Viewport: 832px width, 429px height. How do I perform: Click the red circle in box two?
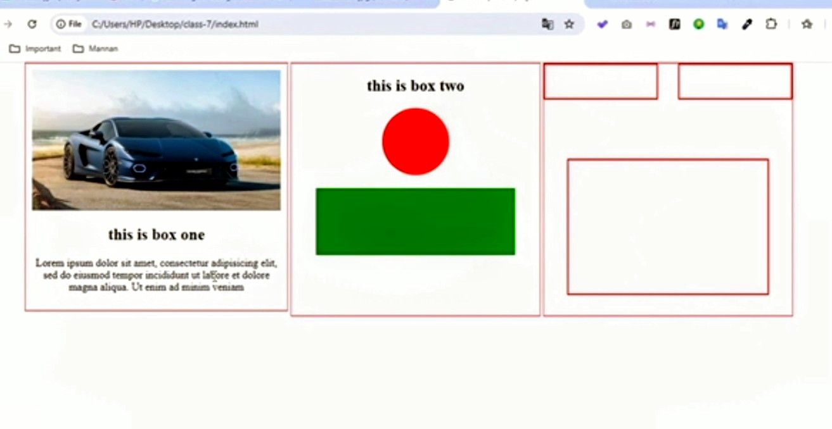click(416, 141)
